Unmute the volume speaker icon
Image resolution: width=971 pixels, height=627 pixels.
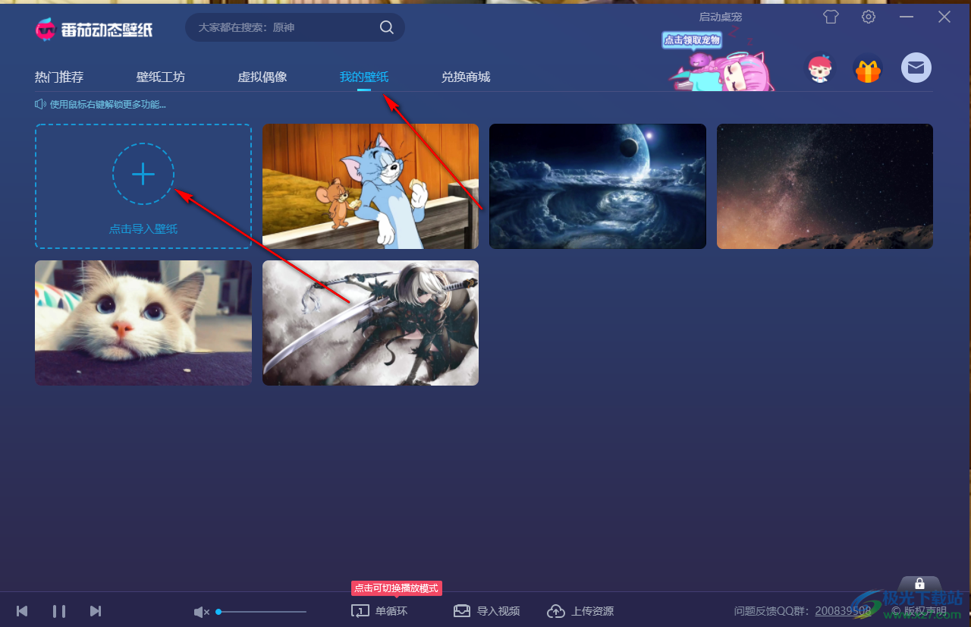coord(201,612)
